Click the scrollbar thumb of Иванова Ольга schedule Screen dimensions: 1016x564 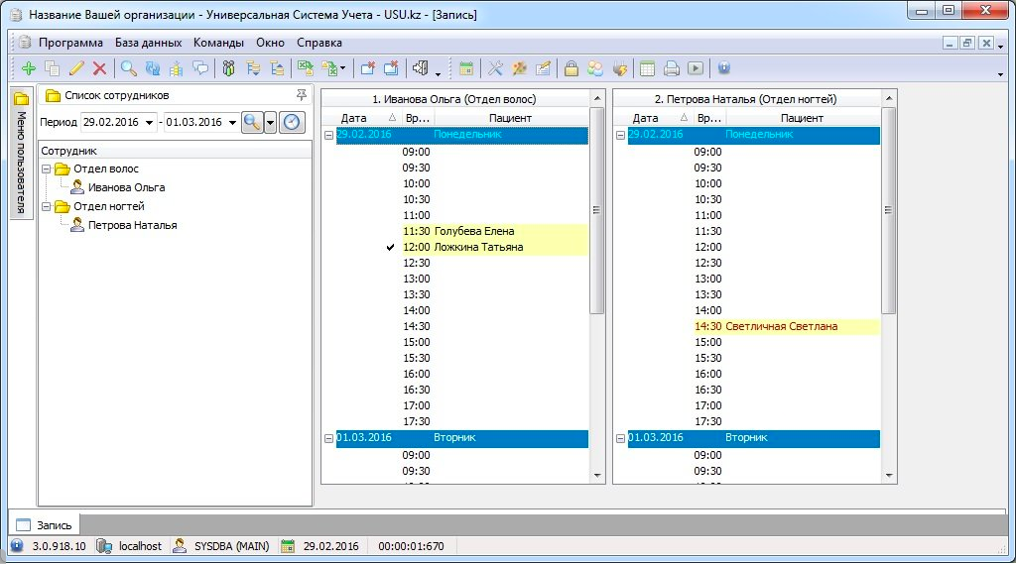point(596,210)
